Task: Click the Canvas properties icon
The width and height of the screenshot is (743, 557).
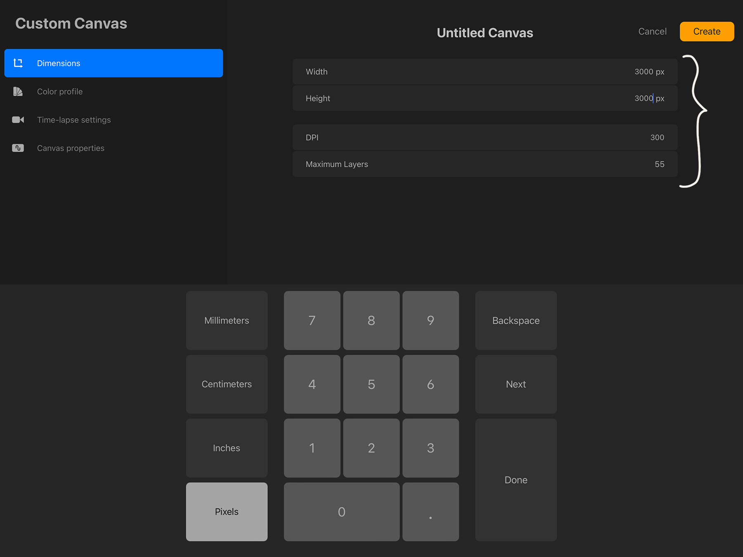Action: point(18,148)
